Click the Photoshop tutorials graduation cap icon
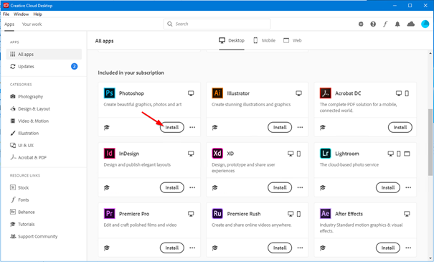 [107, 127]
